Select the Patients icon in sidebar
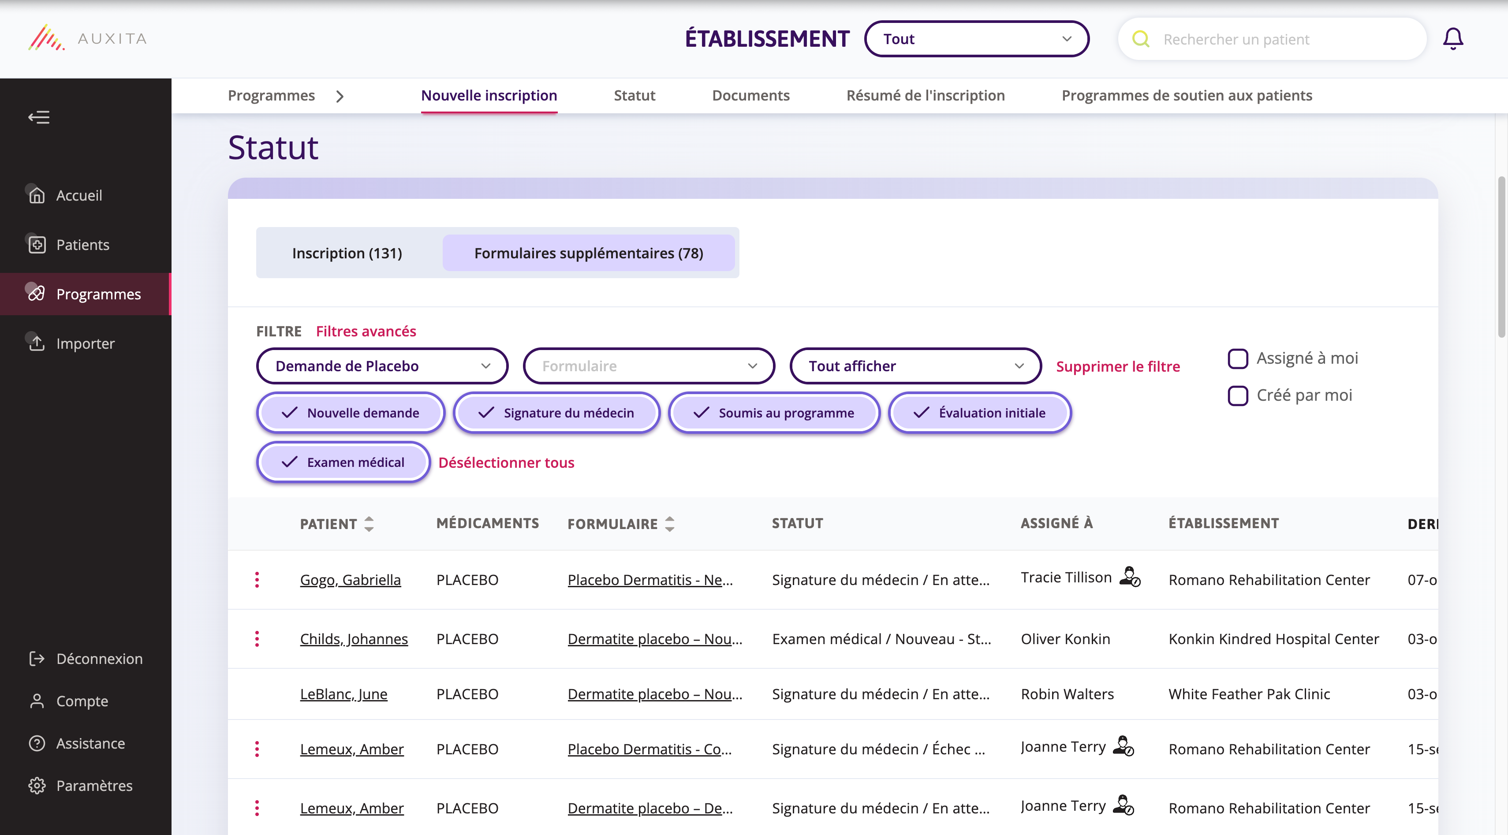Screen dimensions: 1508x835 click(37, 245)
